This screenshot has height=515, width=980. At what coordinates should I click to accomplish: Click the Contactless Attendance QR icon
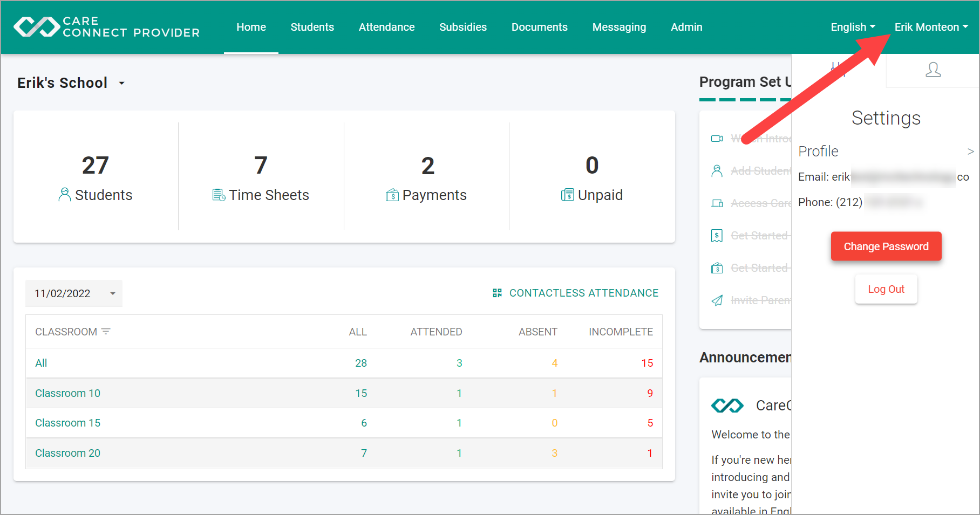point(497,293)
